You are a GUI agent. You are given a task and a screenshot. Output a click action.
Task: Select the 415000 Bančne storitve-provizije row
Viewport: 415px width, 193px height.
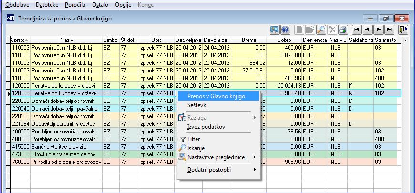tap(204, 146)
